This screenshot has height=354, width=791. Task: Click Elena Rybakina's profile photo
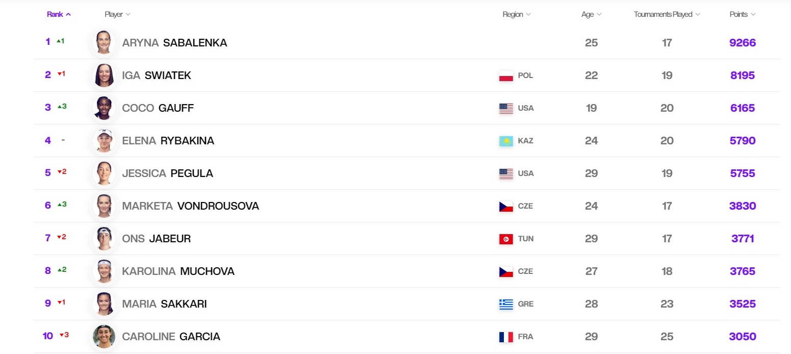tap(104, 141)
